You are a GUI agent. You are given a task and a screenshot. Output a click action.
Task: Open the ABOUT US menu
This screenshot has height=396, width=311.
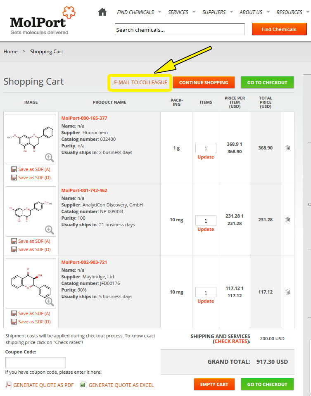tap(251, 12)
